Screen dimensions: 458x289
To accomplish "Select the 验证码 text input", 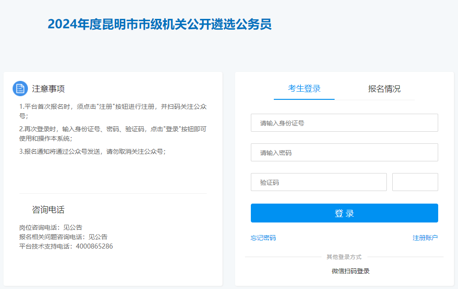I will (x=318, y=182).
